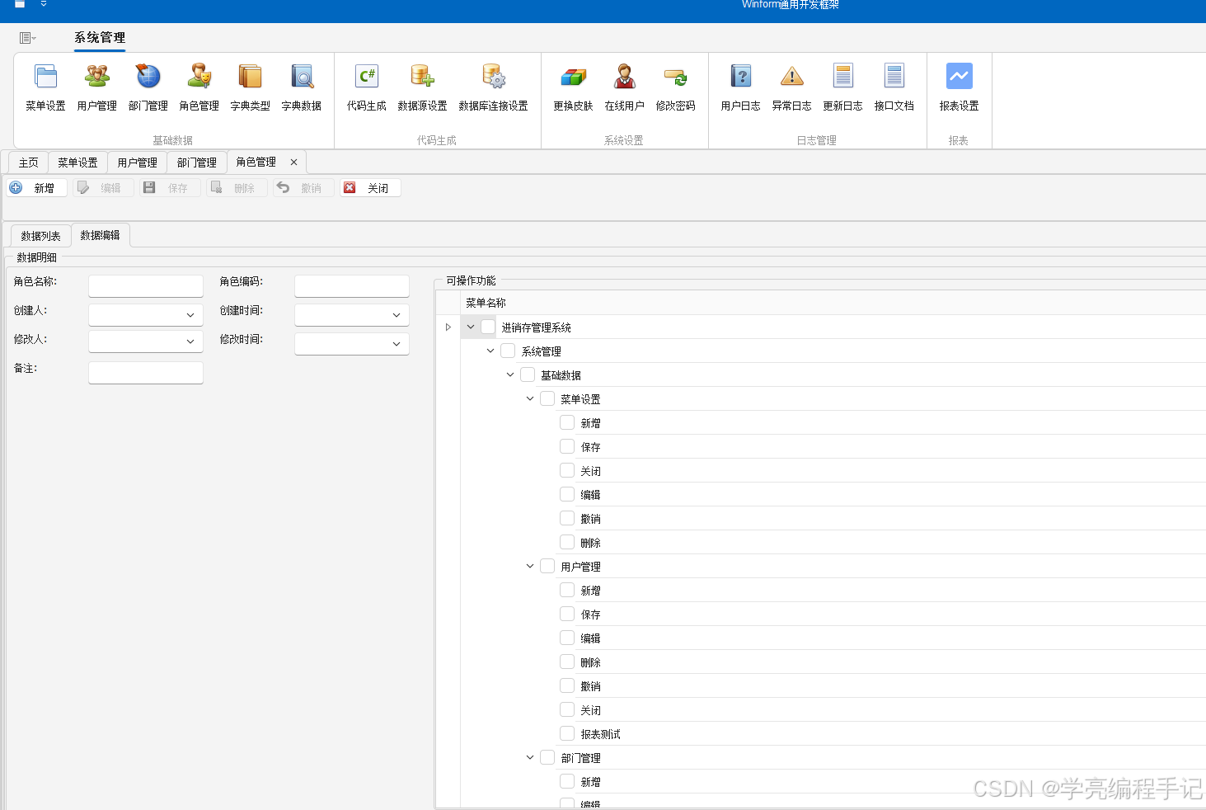Switch to the 用户管理 document tab
The image size is (1206, 810).
coord(137,162)
